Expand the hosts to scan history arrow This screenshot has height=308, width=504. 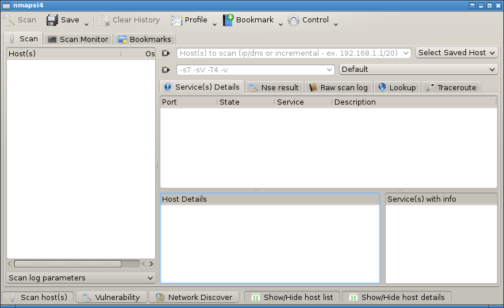pyautogui.click(x=406, y=53)
